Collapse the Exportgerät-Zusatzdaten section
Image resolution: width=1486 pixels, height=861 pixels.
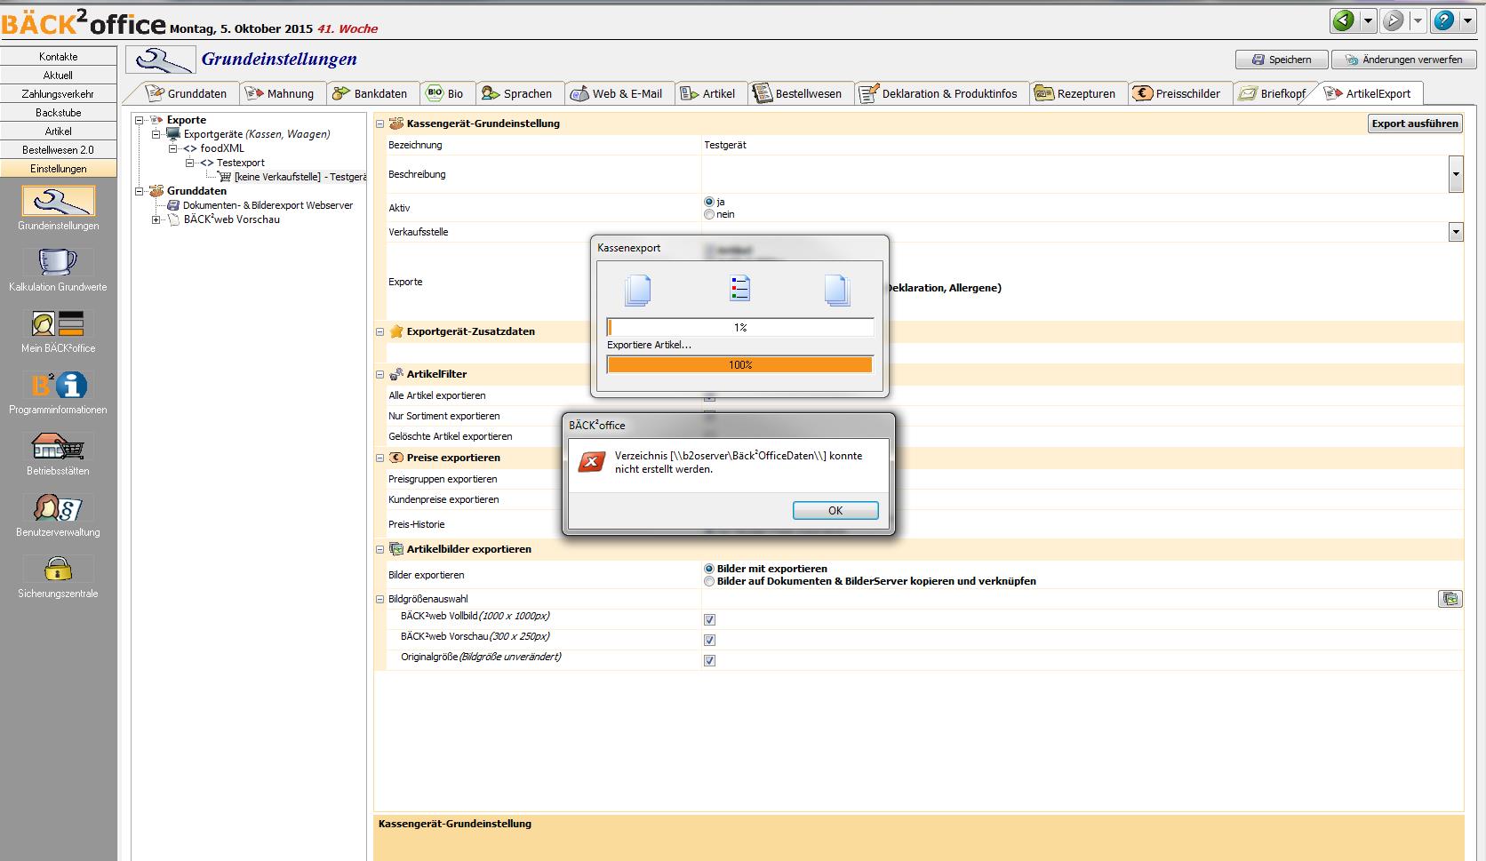pyautogui.click(x=380, y=331)
